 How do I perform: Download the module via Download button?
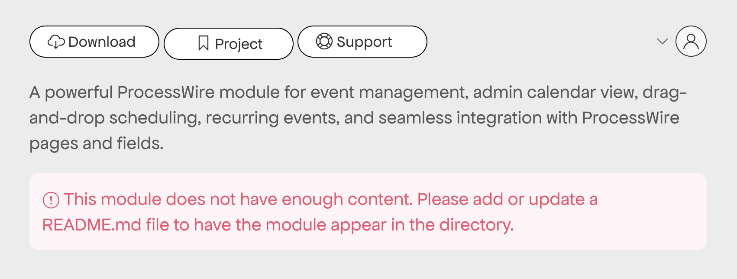click(94, 42)
